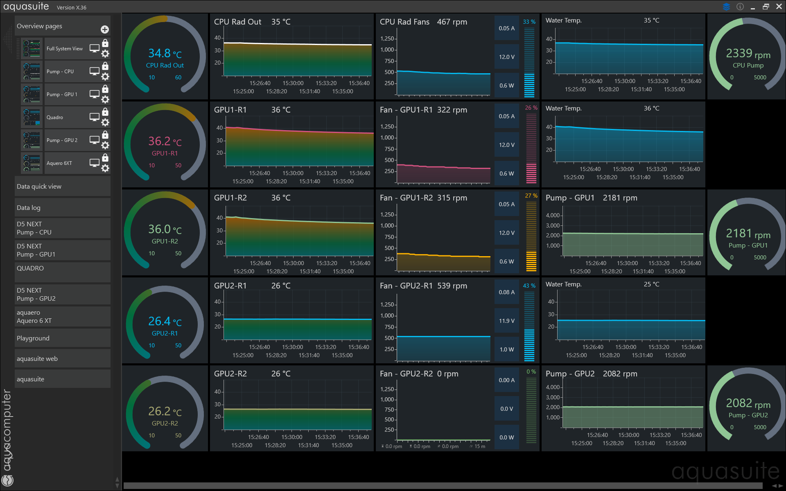
Task: Toggle the lock on Quadro overview page
Action: [x=105, y=112]
